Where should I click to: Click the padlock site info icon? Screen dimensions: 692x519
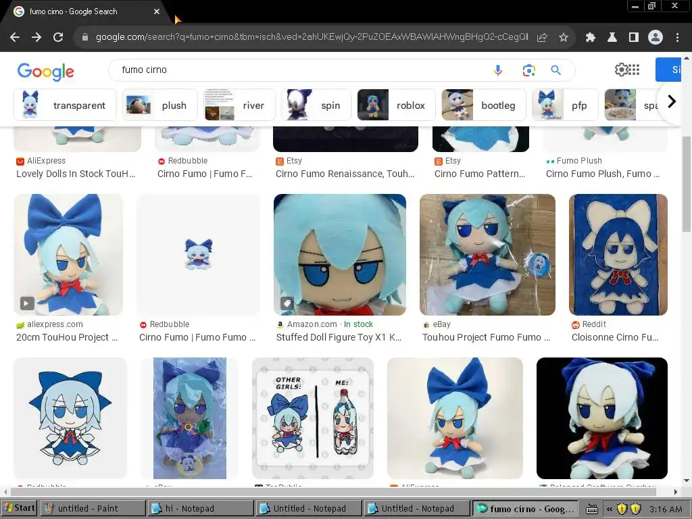pyautogui.click(x=85, y=37)
